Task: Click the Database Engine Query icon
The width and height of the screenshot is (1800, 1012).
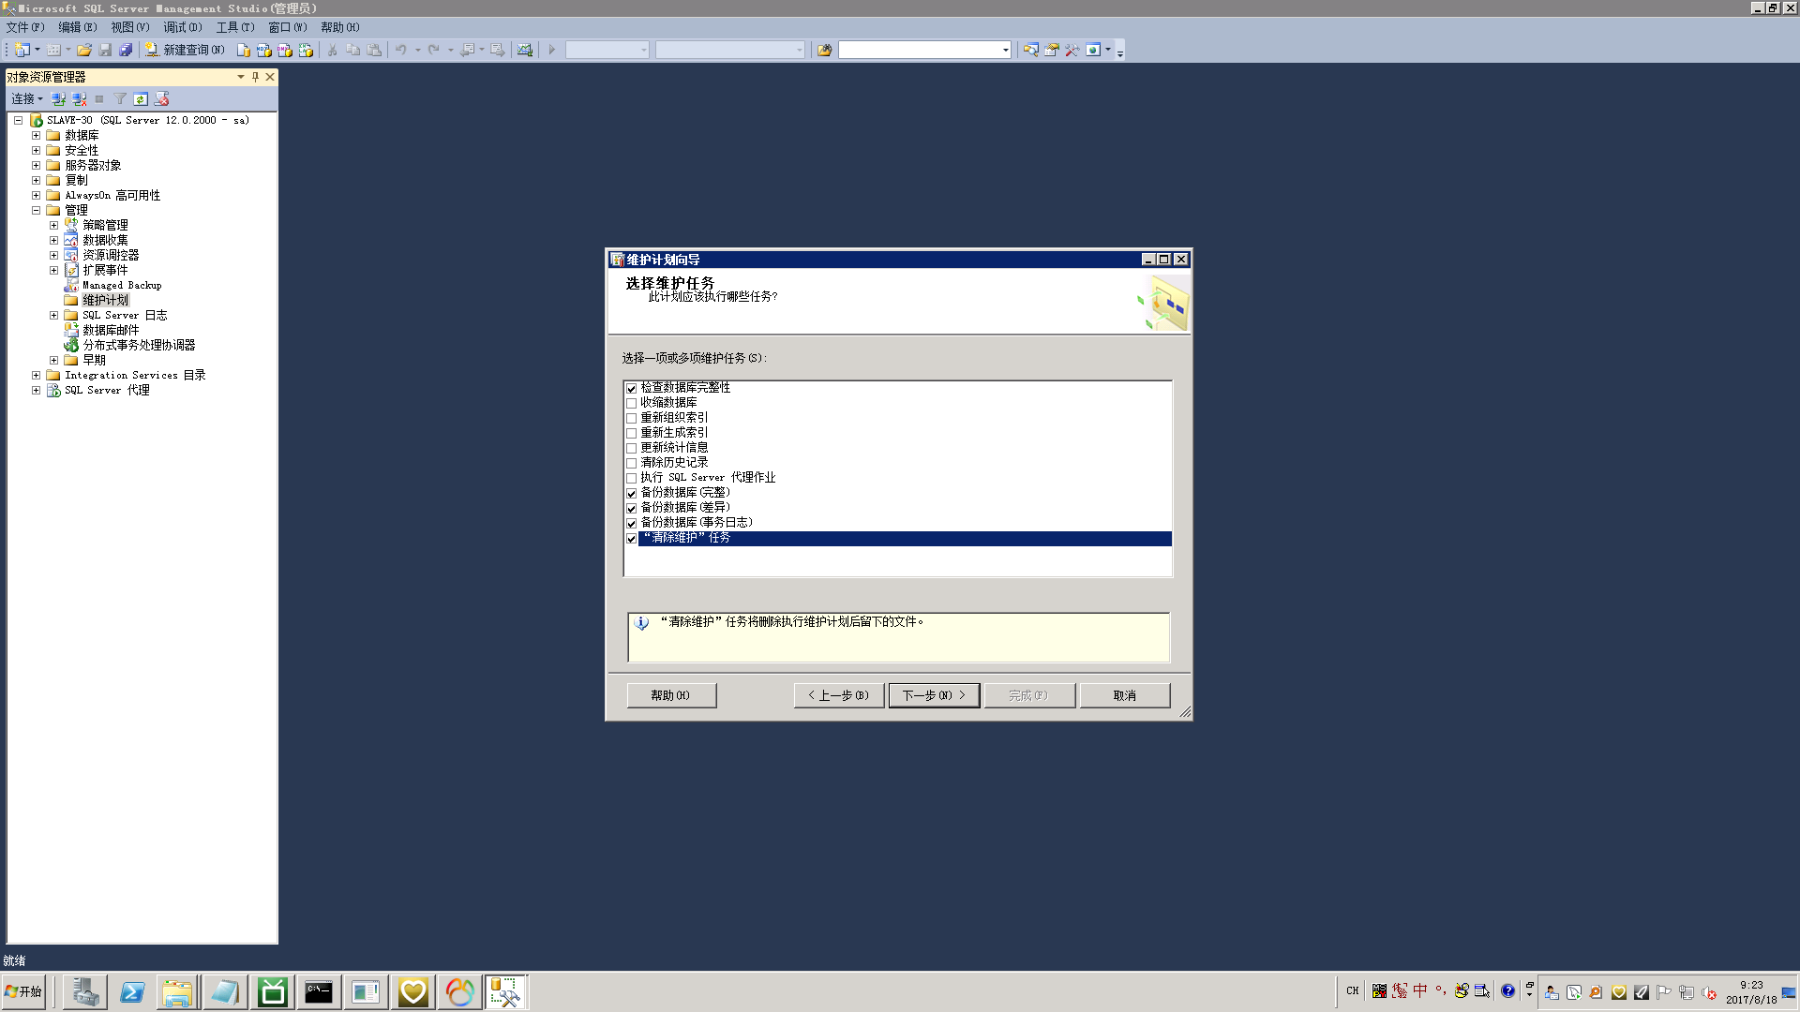Action: click(244, 50)
